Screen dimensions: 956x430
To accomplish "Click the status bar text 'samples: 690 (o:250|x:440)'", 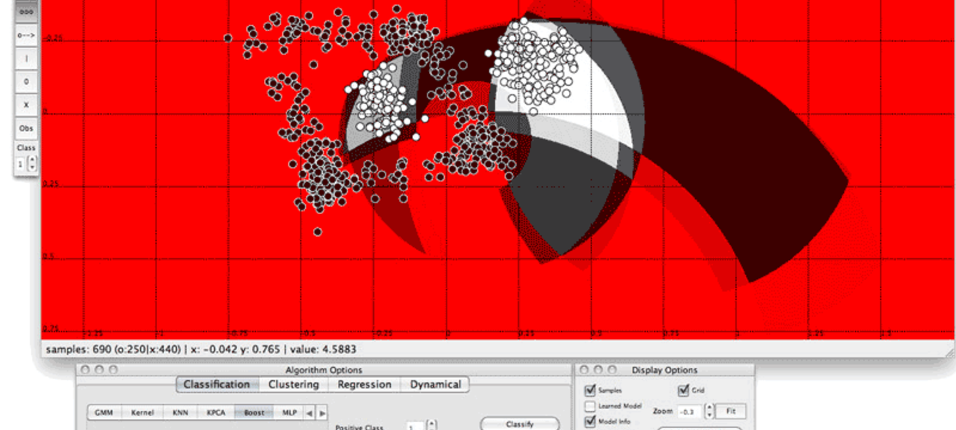I will pyautogui.click(x=113, y=349).
